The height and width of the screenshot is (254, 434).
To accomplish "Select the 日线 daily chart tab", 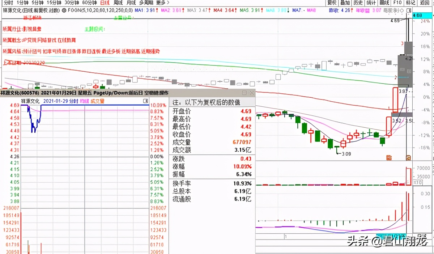I will click(x=105, y=3).
